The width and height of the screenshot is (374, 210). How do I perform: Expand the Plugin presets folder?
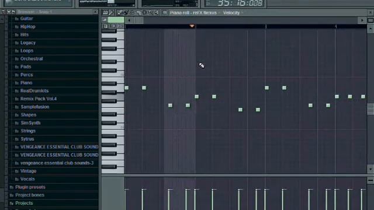[x=30, y=187]
